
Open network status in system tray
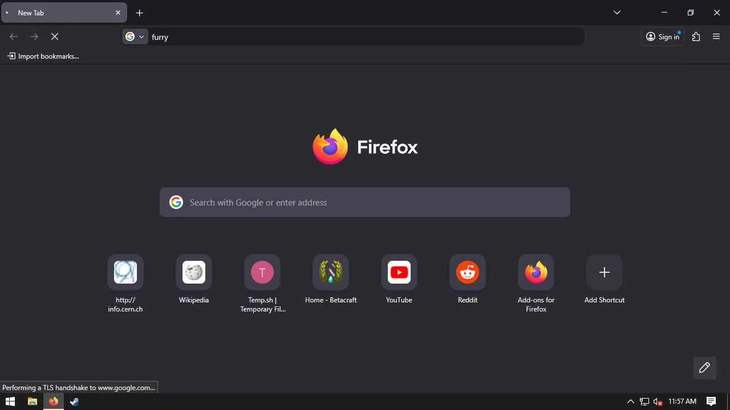[644, 401]
